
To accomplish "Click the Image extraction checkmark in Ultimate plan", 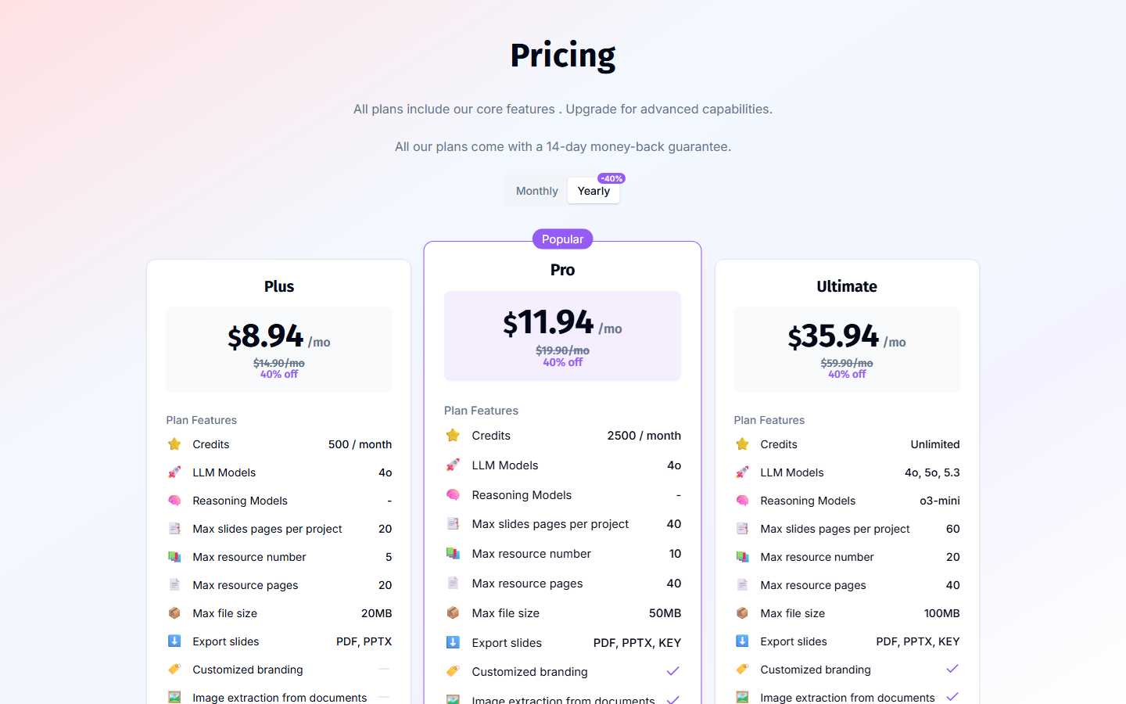I will tap(952, 696).
